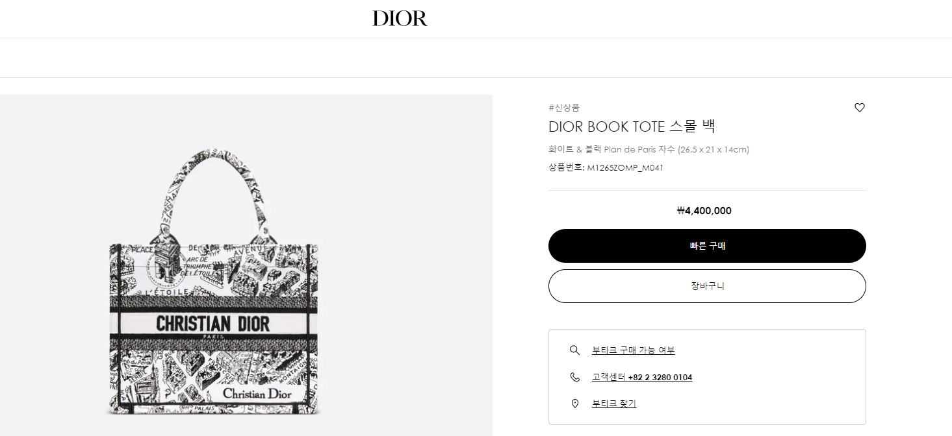Click the Plan de Paris 자수 description text
The width and height of the screenshot is (952, 436).
[x=639, y=149]
